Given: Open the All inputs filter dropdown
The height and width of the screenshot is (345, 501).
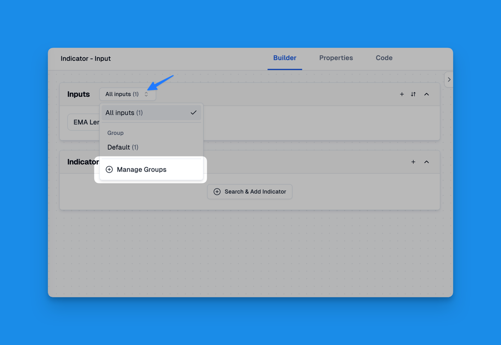Looking at the screenshot, I should click(x=127, y=94).
